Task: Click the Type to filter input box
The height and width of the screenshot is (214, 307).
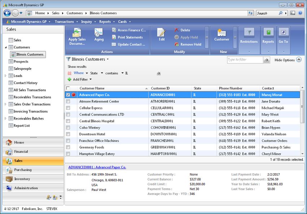Action: pyautogui.click(x=245, y=60)
